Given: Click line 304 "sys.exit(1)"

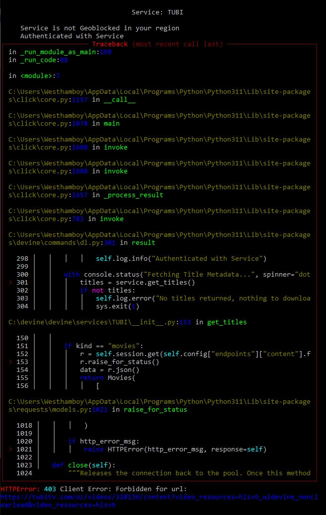Looking at the screenshot, I should pyautogui.click(x=118, y=306).
